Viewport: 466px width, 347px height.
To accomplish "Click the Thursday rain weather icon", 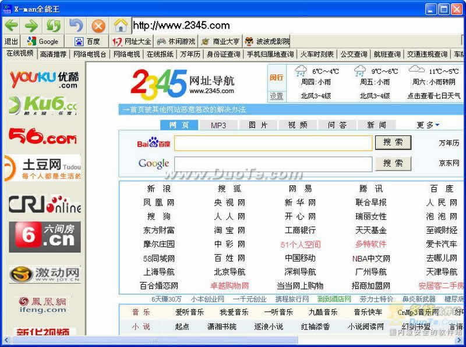I will click(x=301, y=71).
